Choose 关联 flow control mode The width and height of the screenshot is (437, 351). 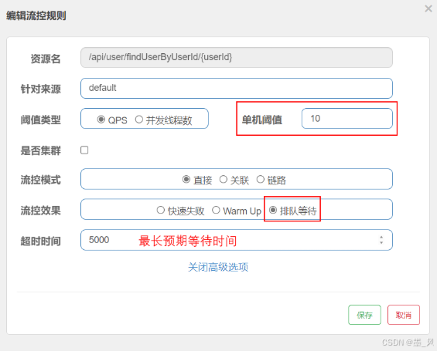tap(224, 180)
